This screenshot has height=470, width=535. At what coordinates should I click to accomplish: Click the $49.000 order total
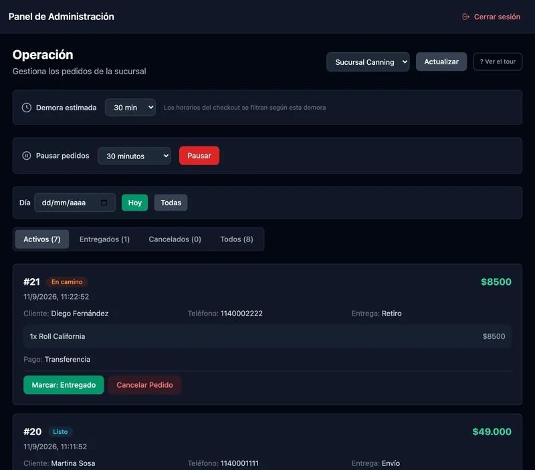tap(492, 431)
